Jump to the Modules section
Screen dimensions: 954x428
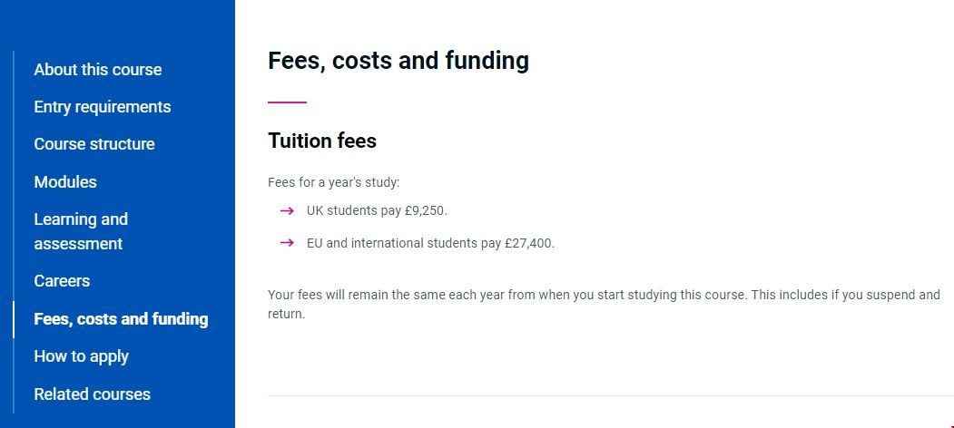(64, 182)
